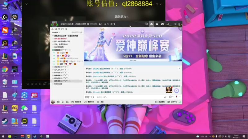Open the game event badge above the chat input
The width and height of the screenshot is (248, 139).
coord(169,90)
